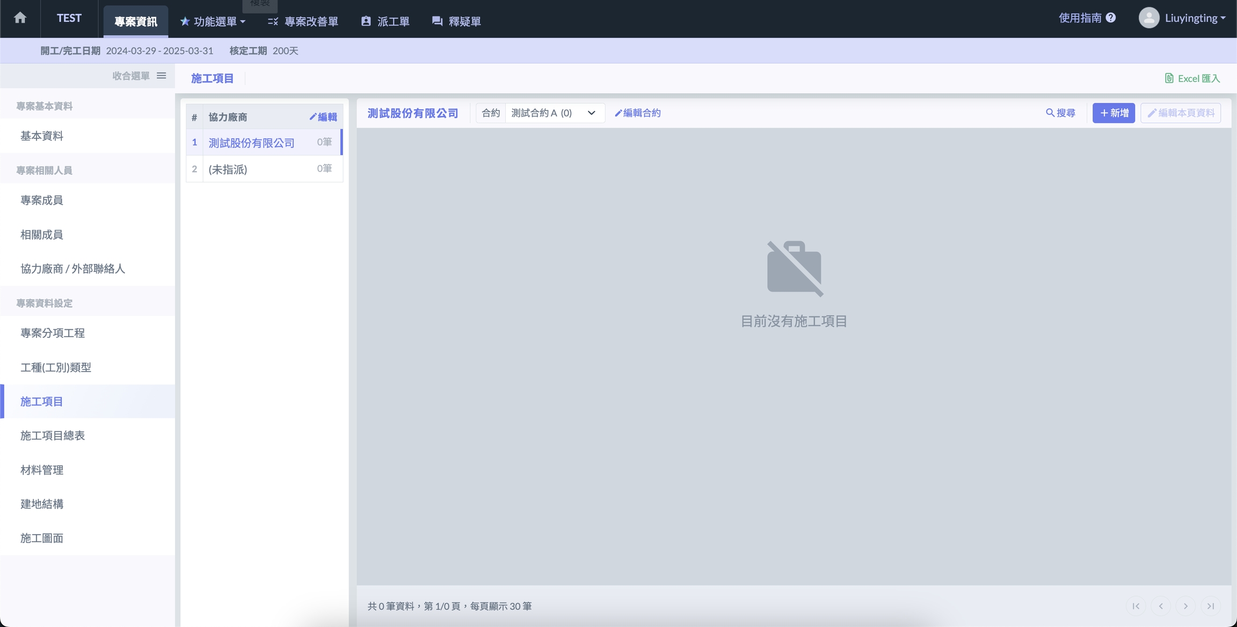Click the home icon in top bar

[20, 18]
